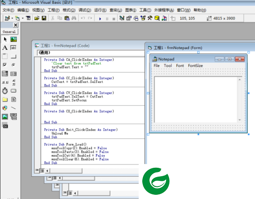Select the CheckBox control in the toolbox
This screenshot has height=199, width=255.
[x=5, y=65]
